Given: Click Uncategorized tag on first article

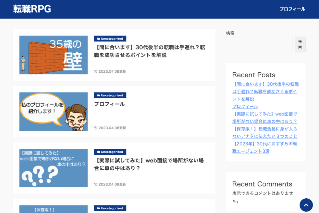Looking at the screenshot, I should (110, 39).
